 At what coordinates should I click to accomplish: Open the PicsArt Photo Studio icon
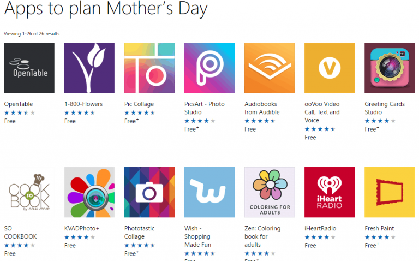click(209, 68)
